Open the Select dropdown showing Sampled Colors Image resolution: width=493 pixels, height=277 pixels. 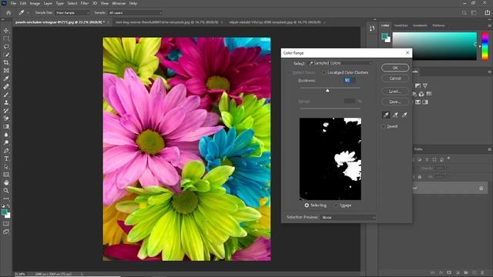point(340,63)
